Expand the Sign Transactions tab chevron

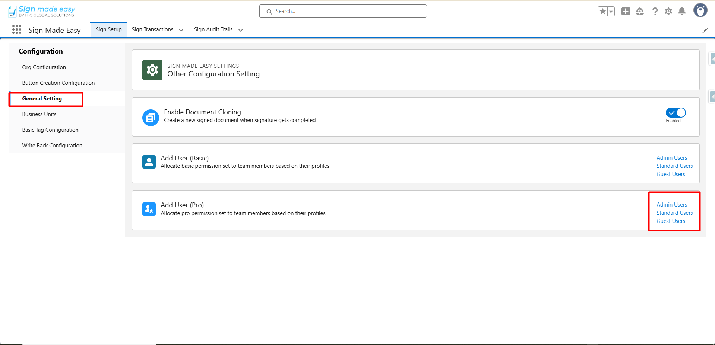pos(181,30)
